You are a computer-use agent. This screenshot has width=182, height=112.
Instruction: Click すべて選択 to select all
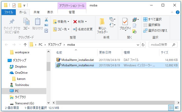[x=152, y=19]
